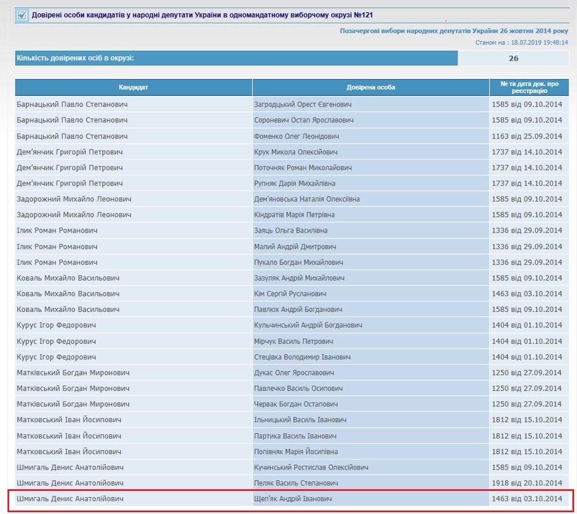Click trusted person Загродцький Орест Євгенович

(303, 104)
